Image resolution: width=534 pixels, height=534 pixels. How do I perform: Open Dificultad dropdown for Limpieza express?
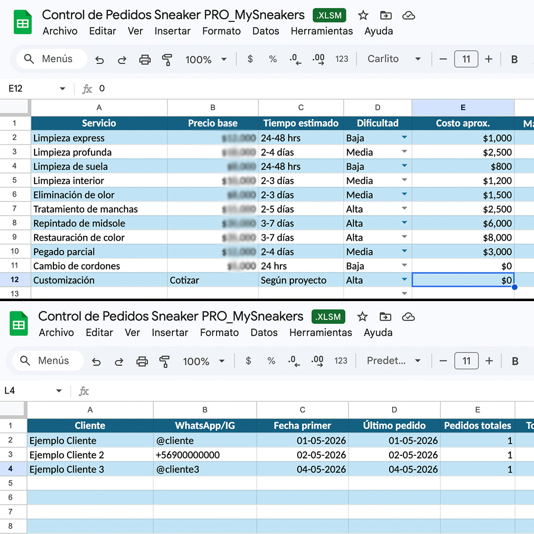pos(404,137)
